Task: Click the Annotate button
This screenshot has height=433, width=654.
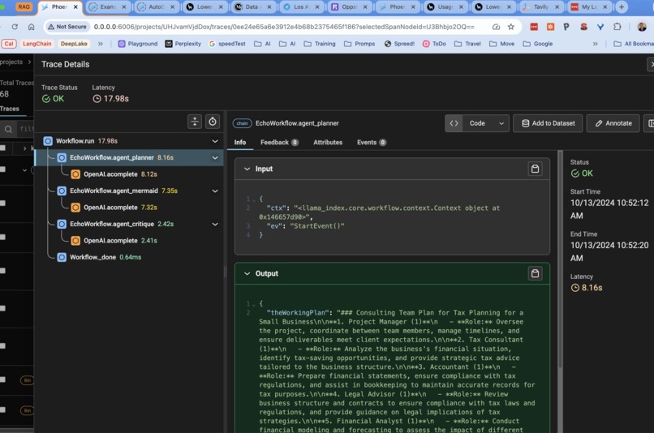Action: (613, 123)
